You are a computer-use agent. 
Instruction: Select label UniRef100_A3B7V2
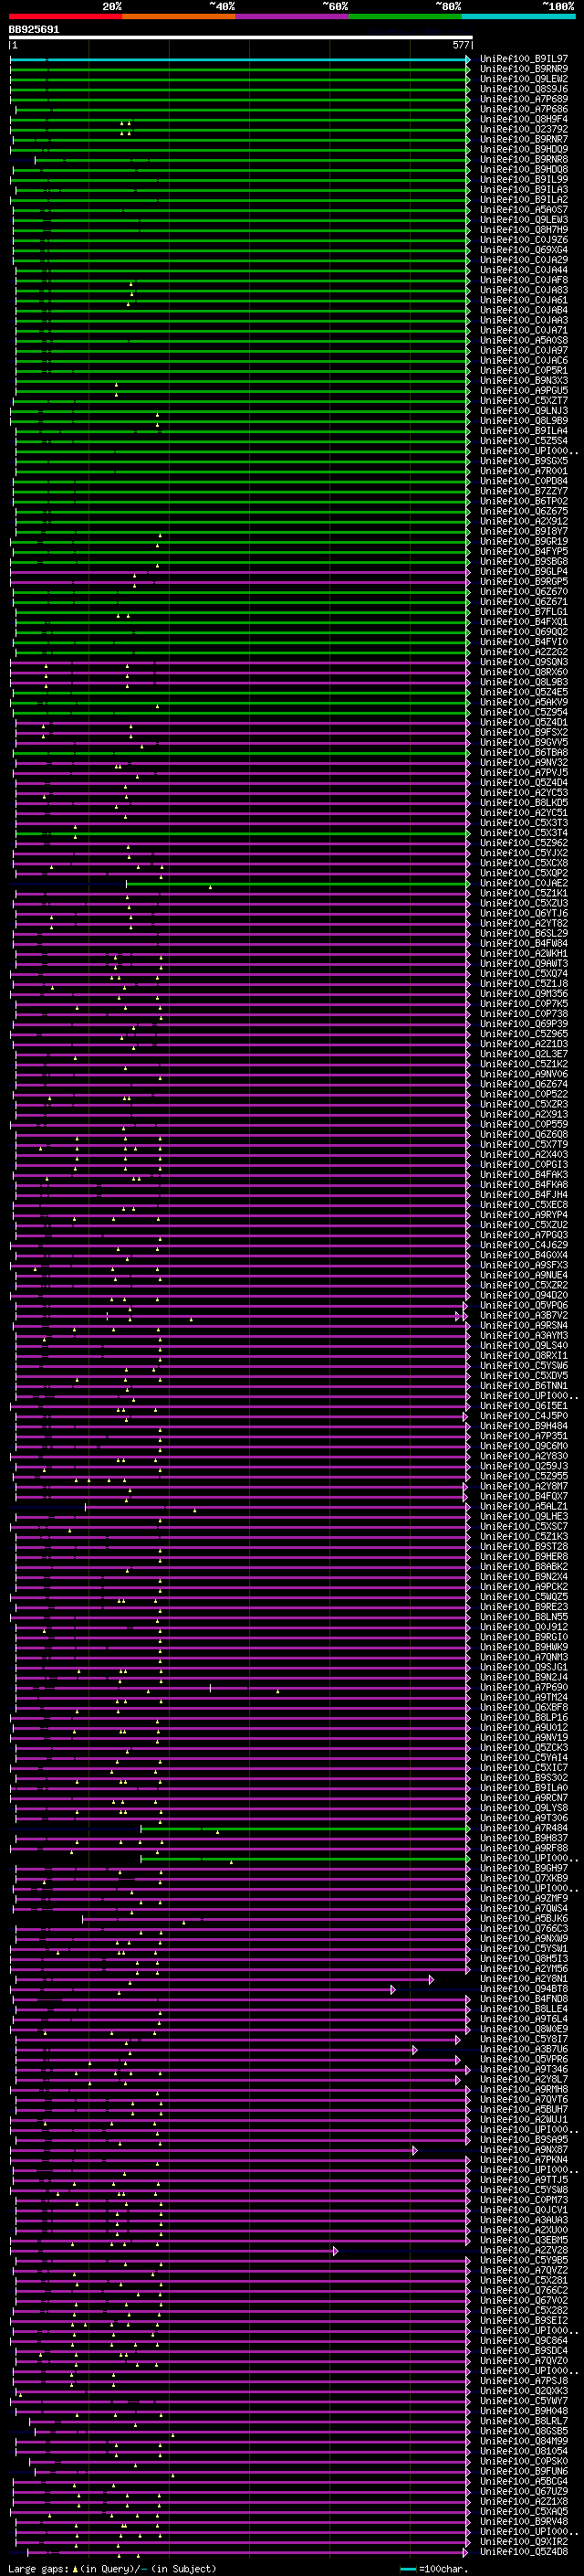[x=524, y=1315]
